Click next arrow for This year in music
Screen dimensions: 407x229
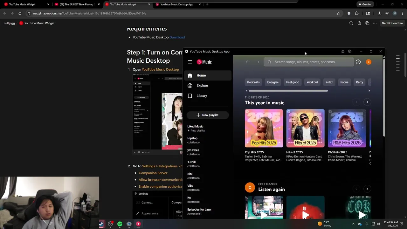(367, 102)
